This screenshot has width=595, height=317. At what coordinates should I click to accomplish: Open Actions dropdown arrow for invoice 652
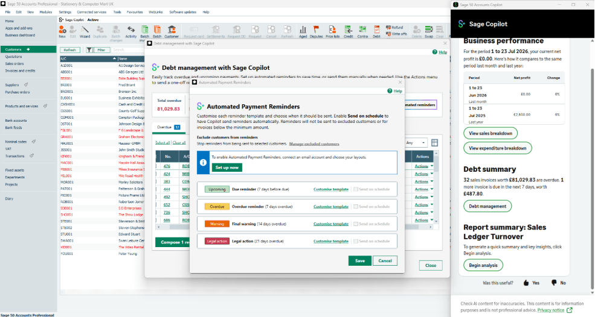432,205
